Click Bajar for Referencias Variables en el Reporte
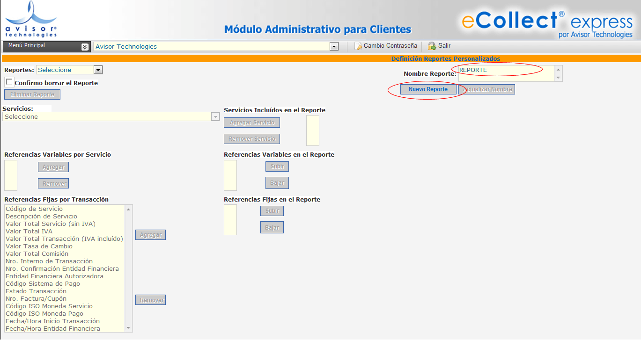Screen dimensions: 641x340 (x=277, y=183)
